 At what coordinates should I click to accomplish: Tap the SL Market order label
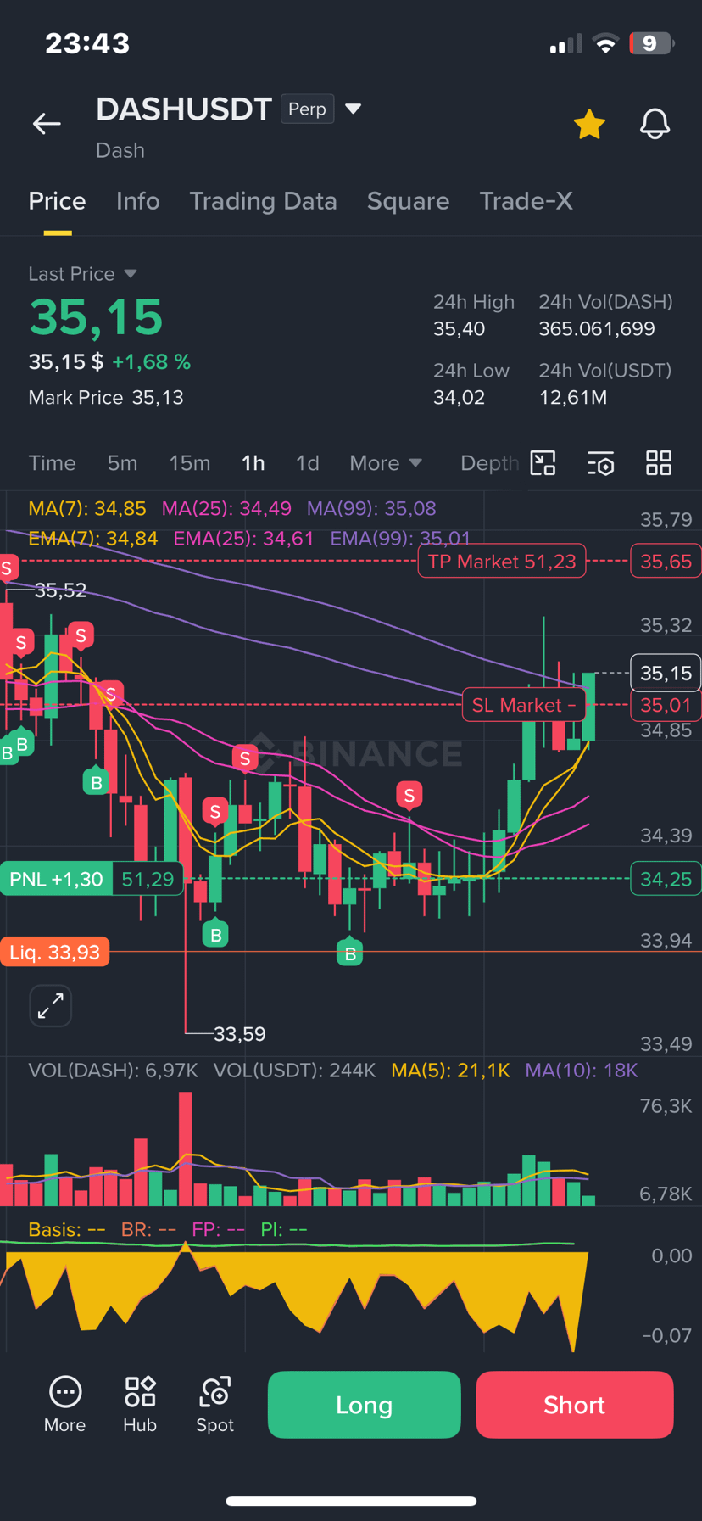[524, 705]
